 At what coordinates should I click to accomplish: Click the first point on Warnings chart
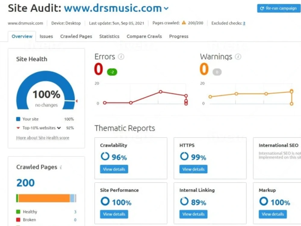click(x=210, y=97)
